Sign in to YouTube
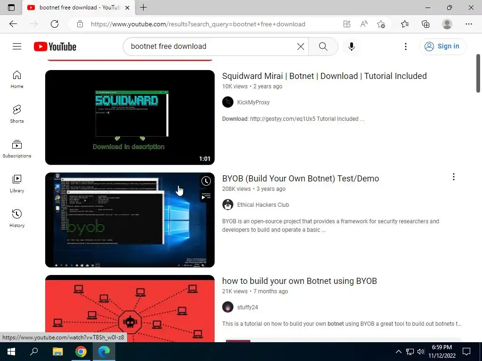Screen dimensions: 482x361 pyautogui.click(x=442, y=47)
